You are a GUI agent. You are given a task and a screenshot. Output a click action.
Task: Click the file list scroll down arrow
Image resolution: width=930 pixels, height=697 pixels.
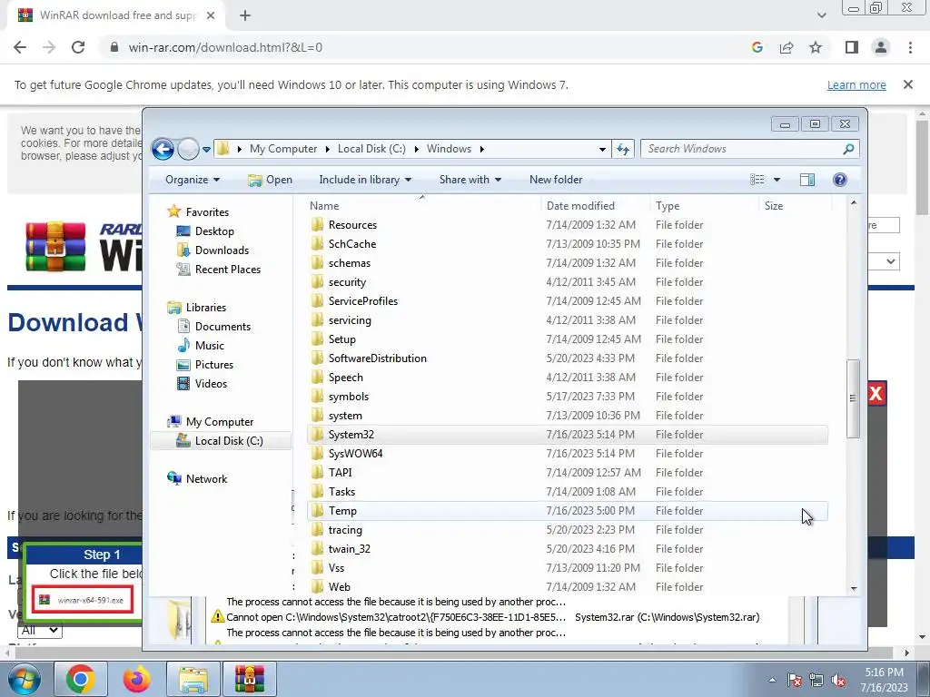854,588
